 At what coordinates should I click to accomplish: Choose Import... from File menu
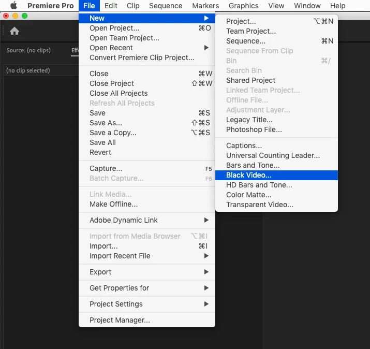(147, 246)
